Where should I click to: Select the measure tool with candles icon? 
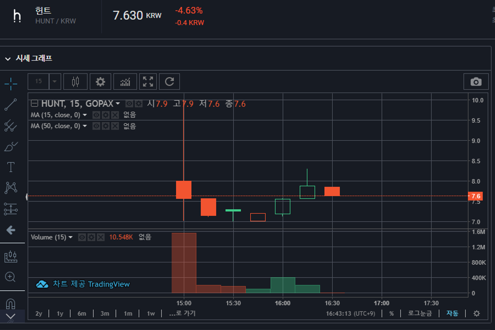click(11, 257)
